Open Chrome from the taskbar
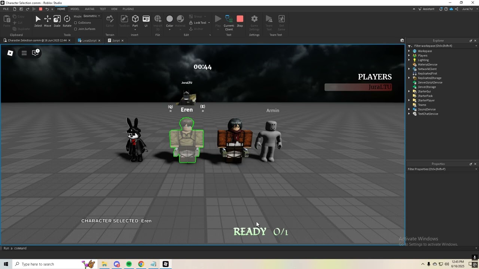Screen dimensions: 479x269 [x=141, y=264]
